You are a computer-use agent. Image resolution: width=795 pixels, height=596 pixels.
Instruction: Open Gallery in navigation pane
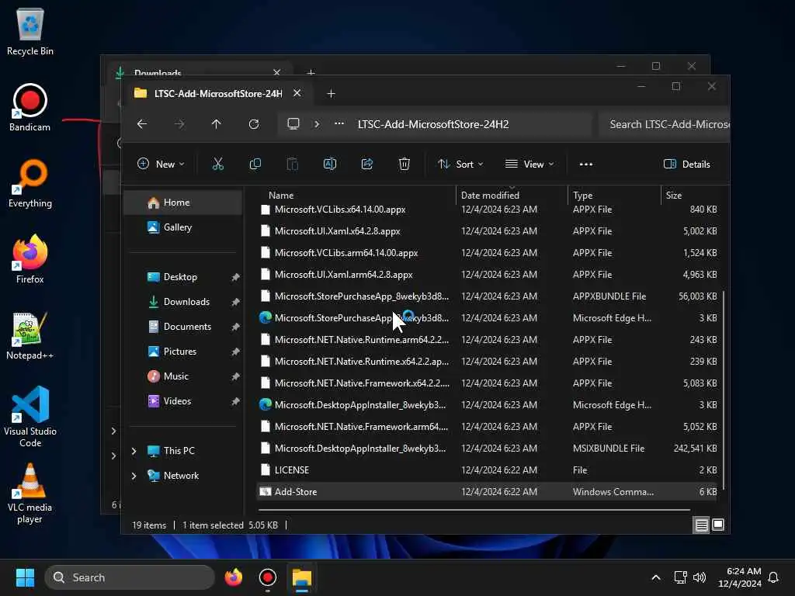(x=183, y=227)
